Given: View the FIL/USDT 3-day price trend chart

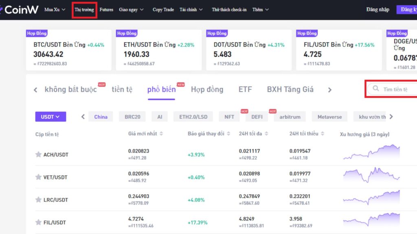Looking at the screenshot, I should (371, 220).
